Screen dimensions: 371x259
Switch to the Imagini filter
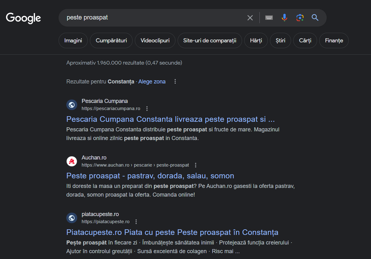click(73, 40)
